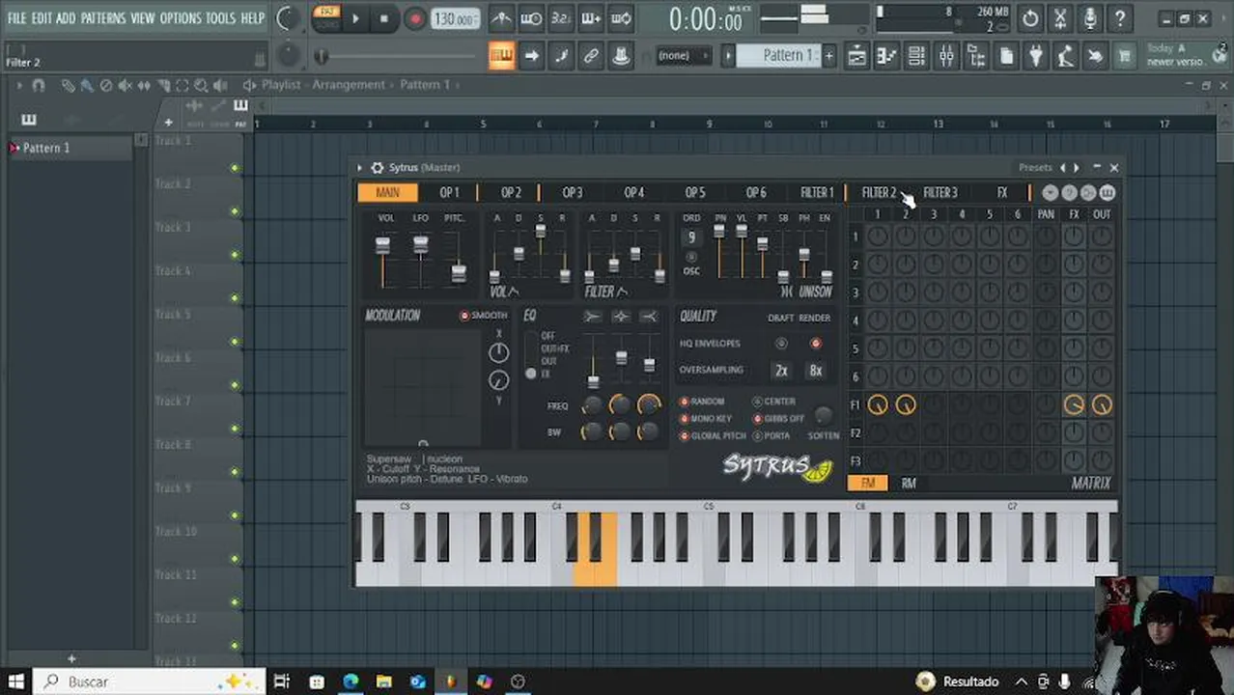Click the 130 tempo display
Viewport: 1234px width, 695px height.
[455, 19]
